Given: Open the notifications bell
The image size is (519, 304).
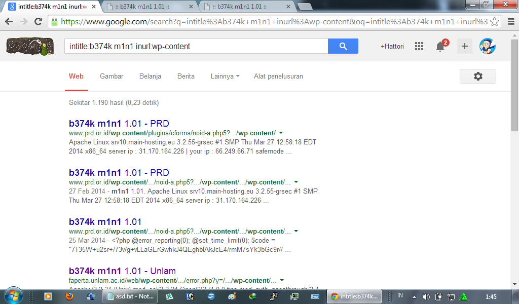Looking at the screenshot, I should tap(440, 47).
